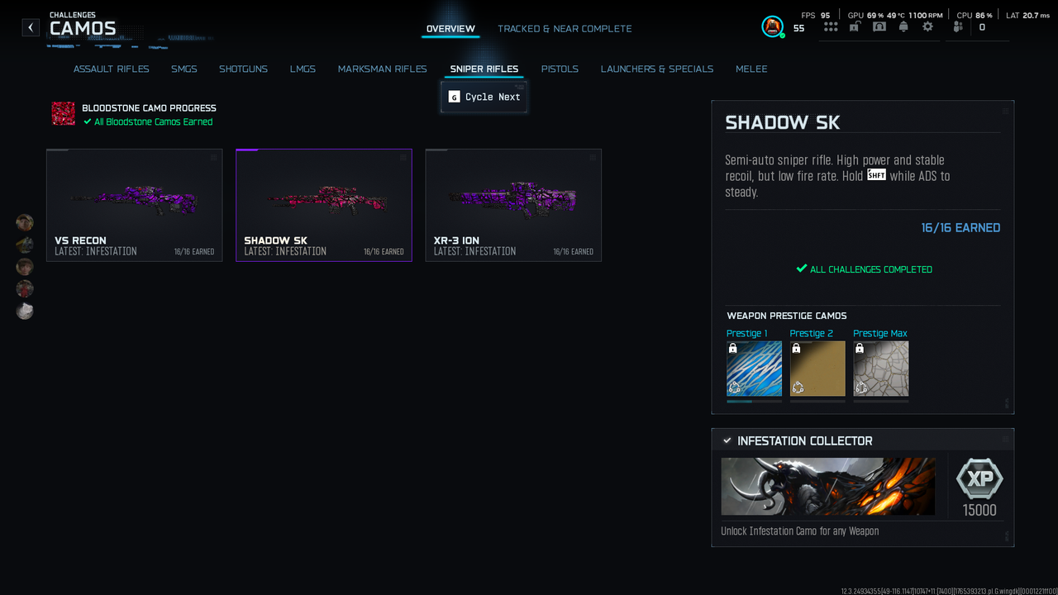Click the LAT 20.7 ms readout
1058x595 pixels.
pos(1028,15)
